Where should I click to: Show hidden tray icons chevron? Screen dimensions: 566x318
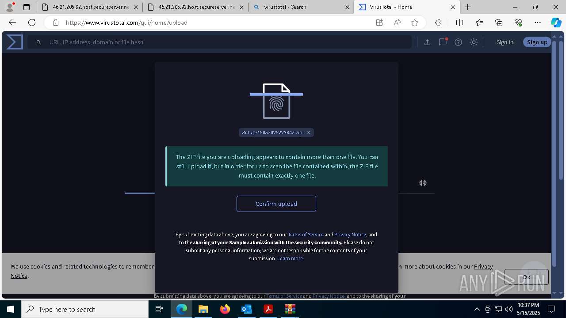click(x=477, y=309)
